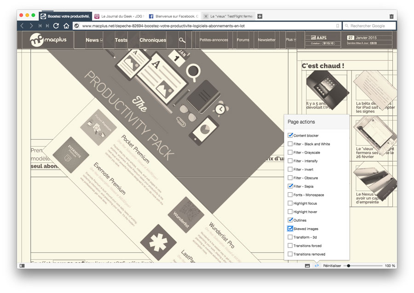Open the closed tabs trash icon
The height and width of the screenshot is (293, 414).
pos(391,17)
